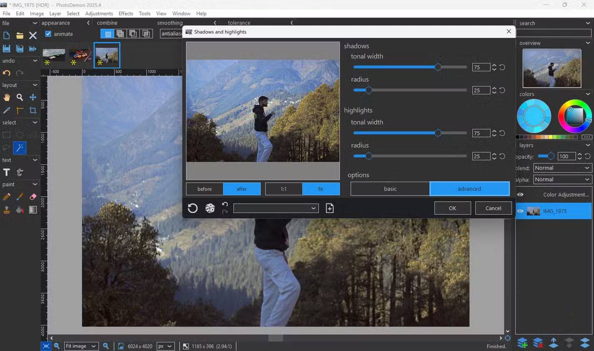Viewport: 594px width, 351px height.
Task: Click the shadows tonal width slider handle
Action: click(438, 67)
